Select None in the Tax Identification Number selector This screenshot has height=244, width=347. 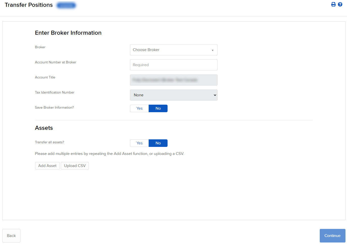coord(173,95)
